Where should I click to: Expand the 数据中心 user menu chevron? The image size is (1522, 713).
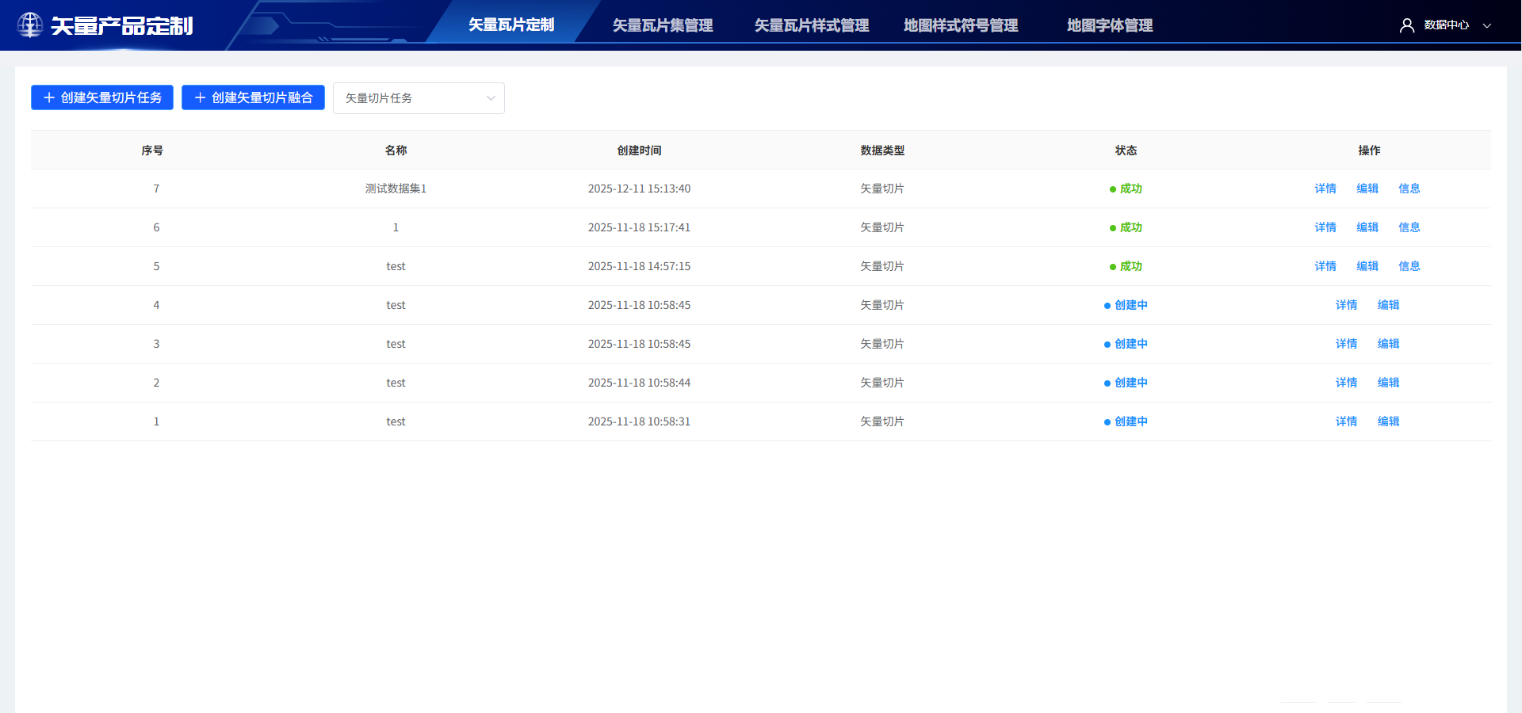click(x=1487, y=25)
